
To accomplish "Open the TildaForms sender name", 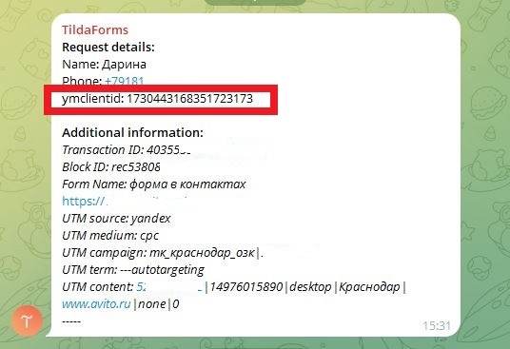I will (95, 29).
